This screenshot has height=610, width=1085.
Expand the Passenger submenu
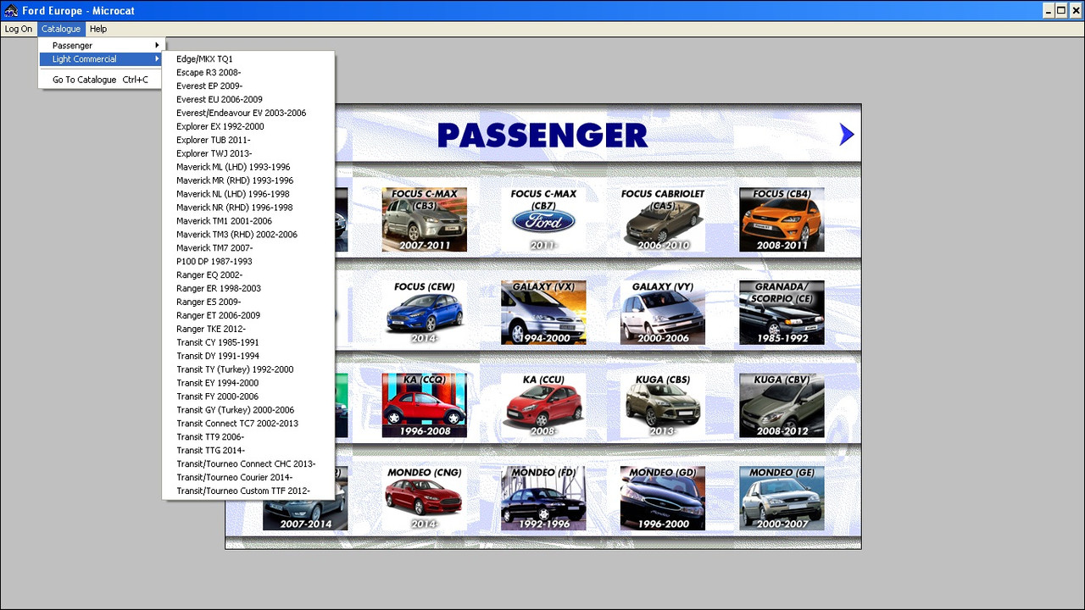[x=102, y=46]
